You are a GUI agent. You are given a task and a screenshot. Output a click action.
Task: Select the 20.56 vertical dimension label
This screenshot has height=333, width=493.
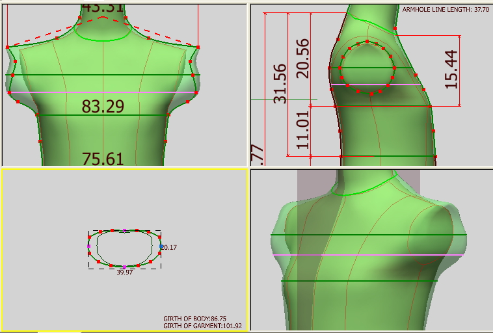click(303, 59)
